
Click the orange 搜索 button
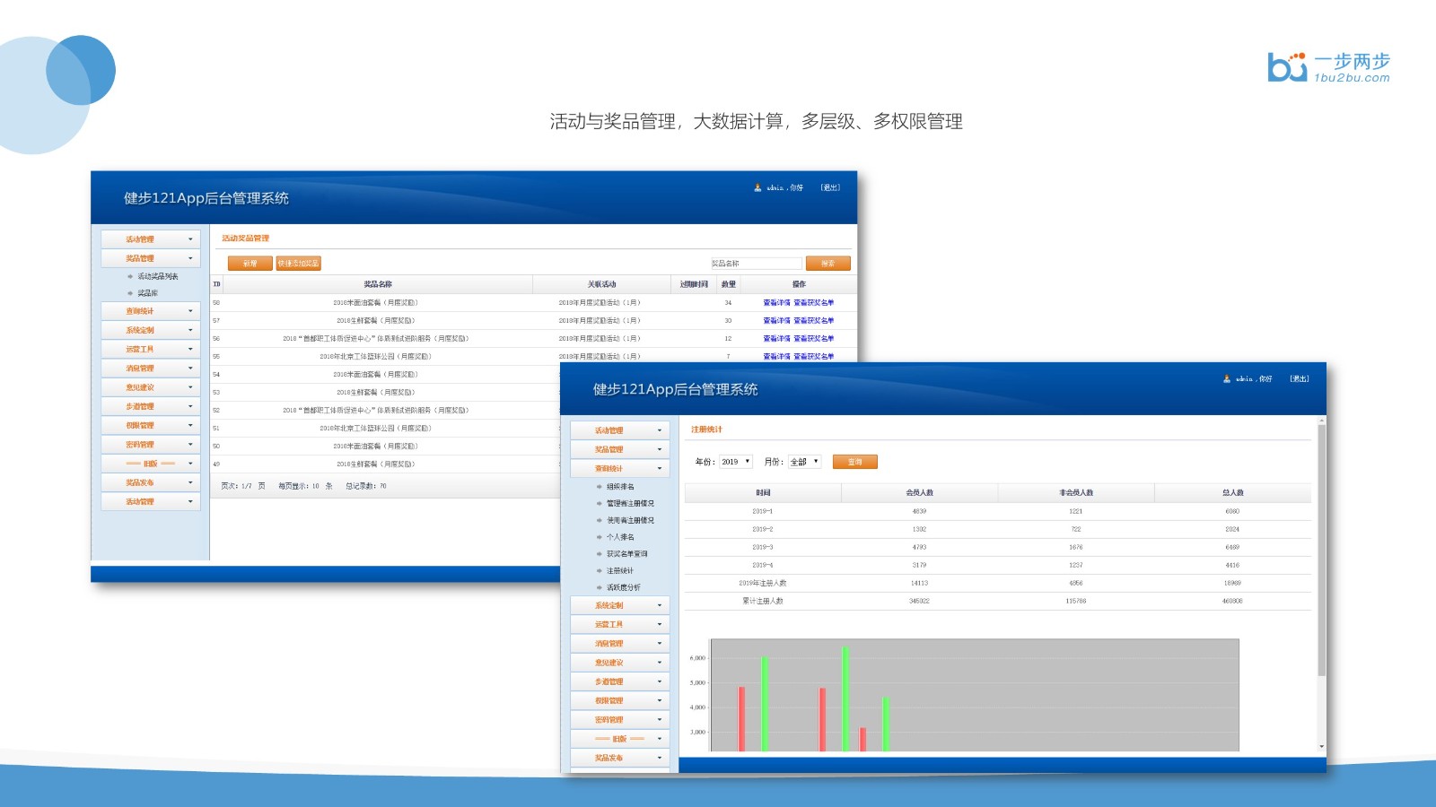coord(827,264)
